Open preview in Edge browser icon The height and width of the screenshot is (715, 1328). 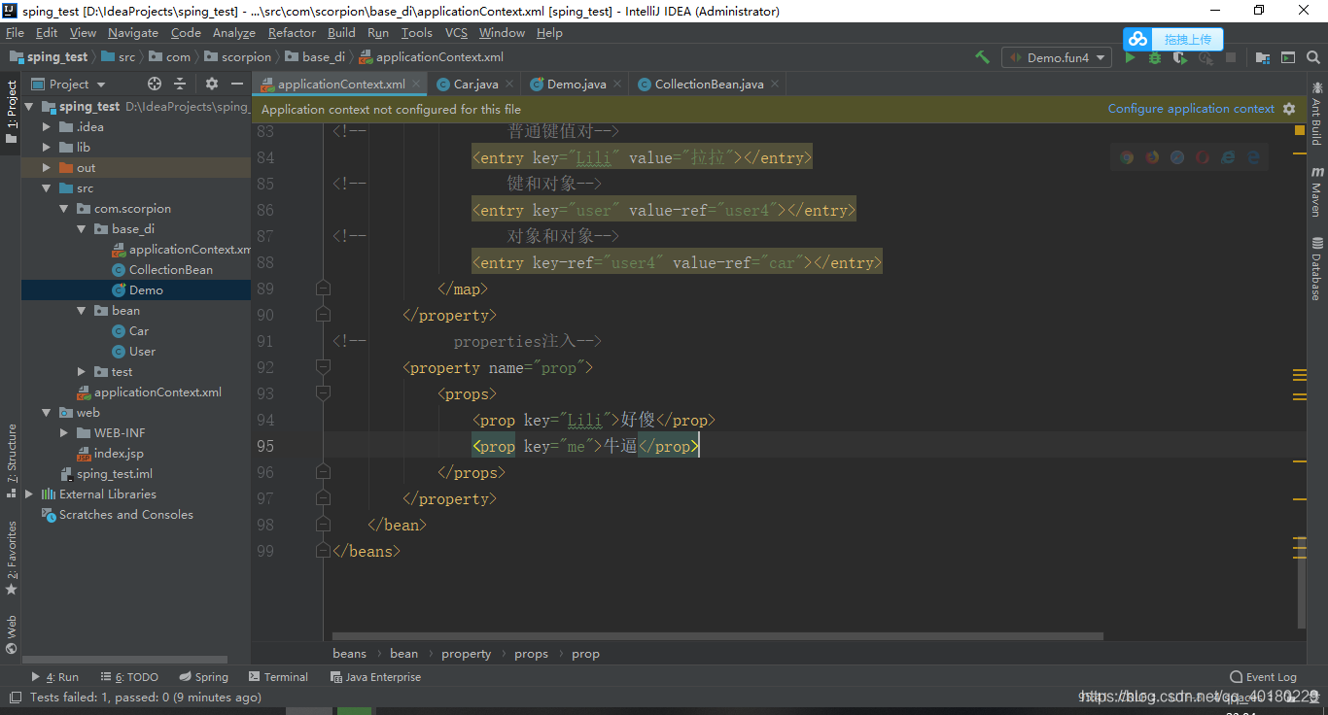1253,156
